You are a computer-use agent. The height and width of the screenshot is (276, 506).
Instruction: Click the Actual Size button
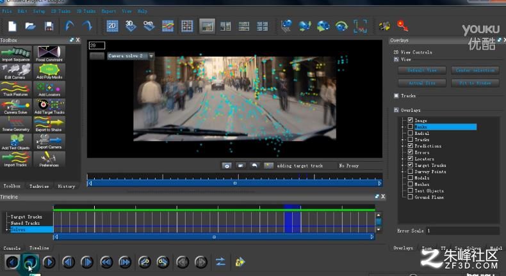click(422, 83)
